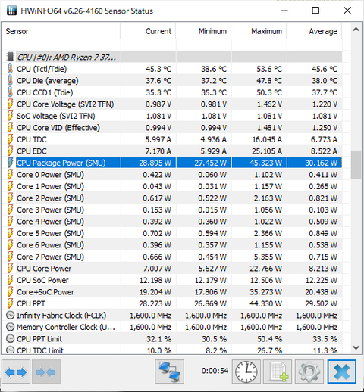The width and height of the screenshot is (364, 392).
Task: Close sensor status with the blue X button
Action: pos(342,372)
